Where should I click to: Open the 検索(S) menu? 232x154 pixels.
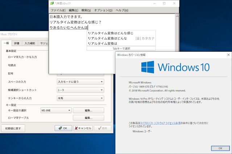[x=86, y=10]
